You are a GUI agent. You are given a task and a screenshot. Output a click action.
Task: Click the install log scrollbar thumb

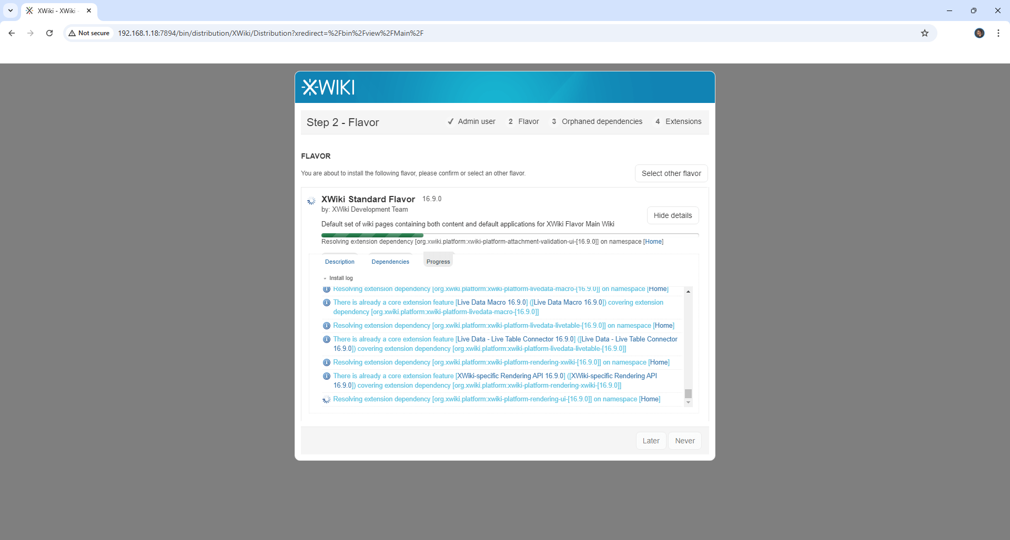coord(688,393)
